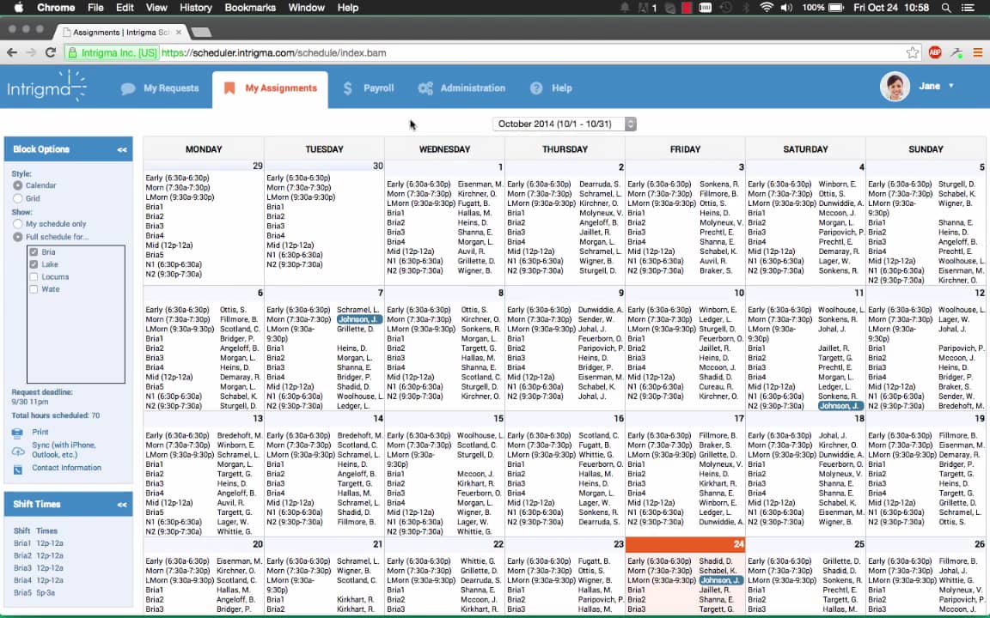Click the Spotlight search icon
The image size is (990, 618).
pos(946,8)
